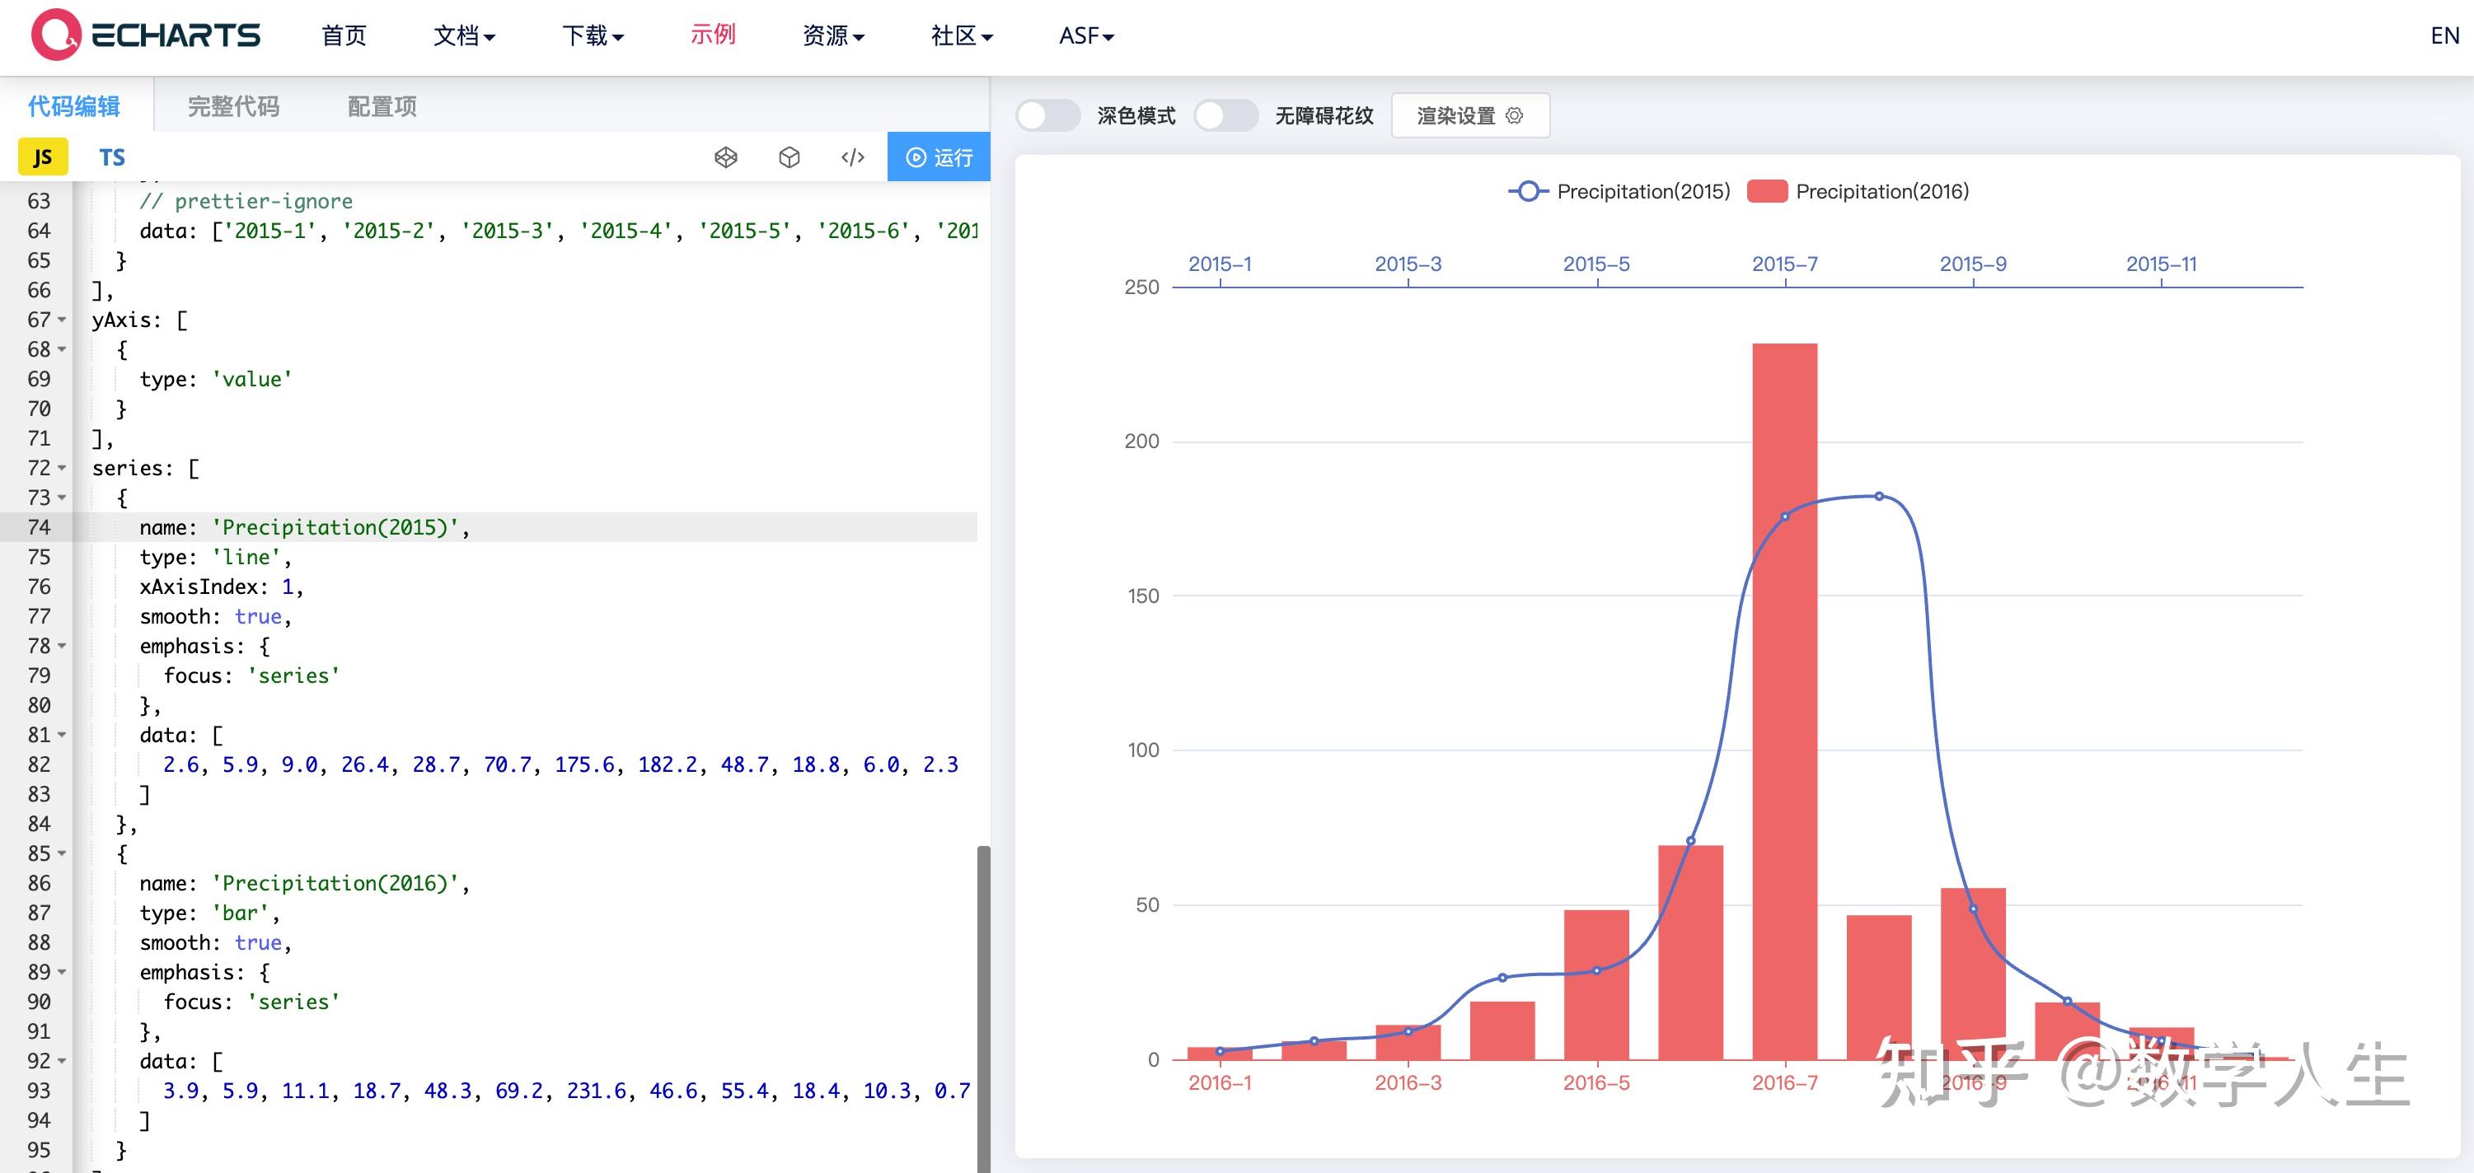
Task: Open the example in CodePen editor
Action: tap(725, 157)
